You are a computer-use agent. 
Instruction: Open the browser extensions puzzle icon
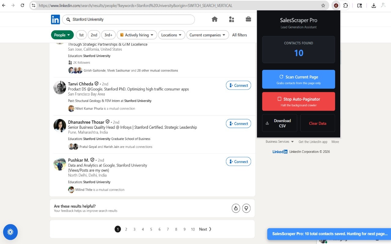click(345, 5)
